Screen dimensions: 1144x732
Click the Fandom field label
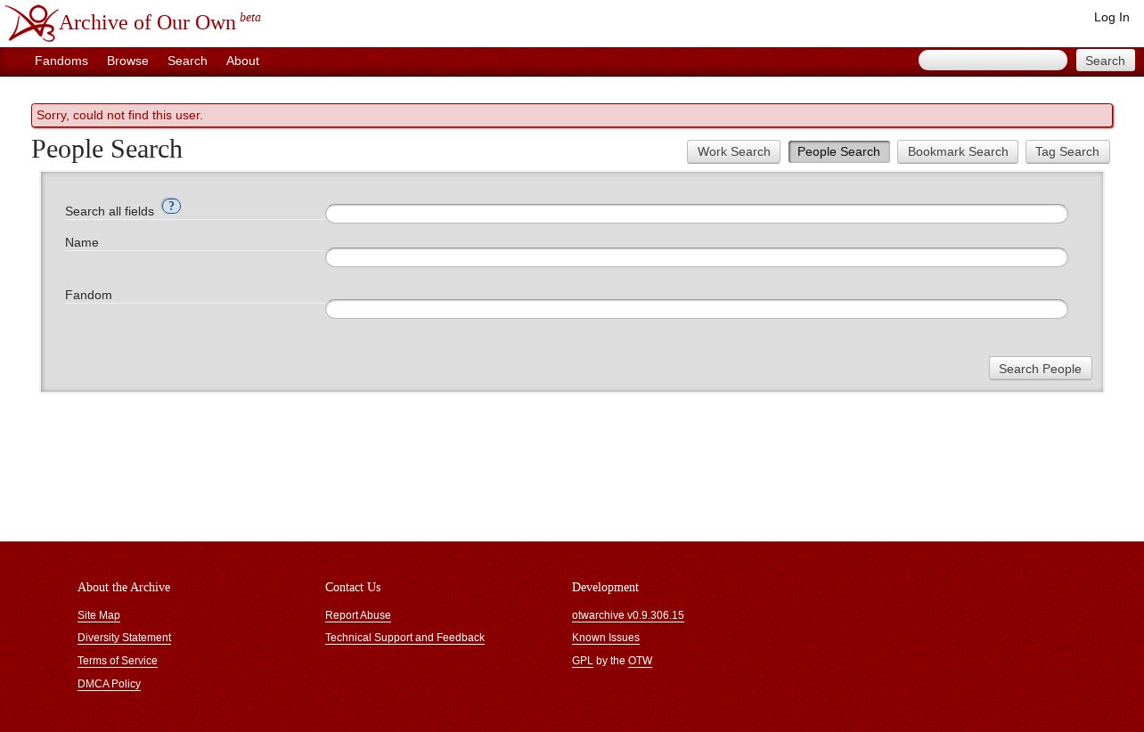88,295
